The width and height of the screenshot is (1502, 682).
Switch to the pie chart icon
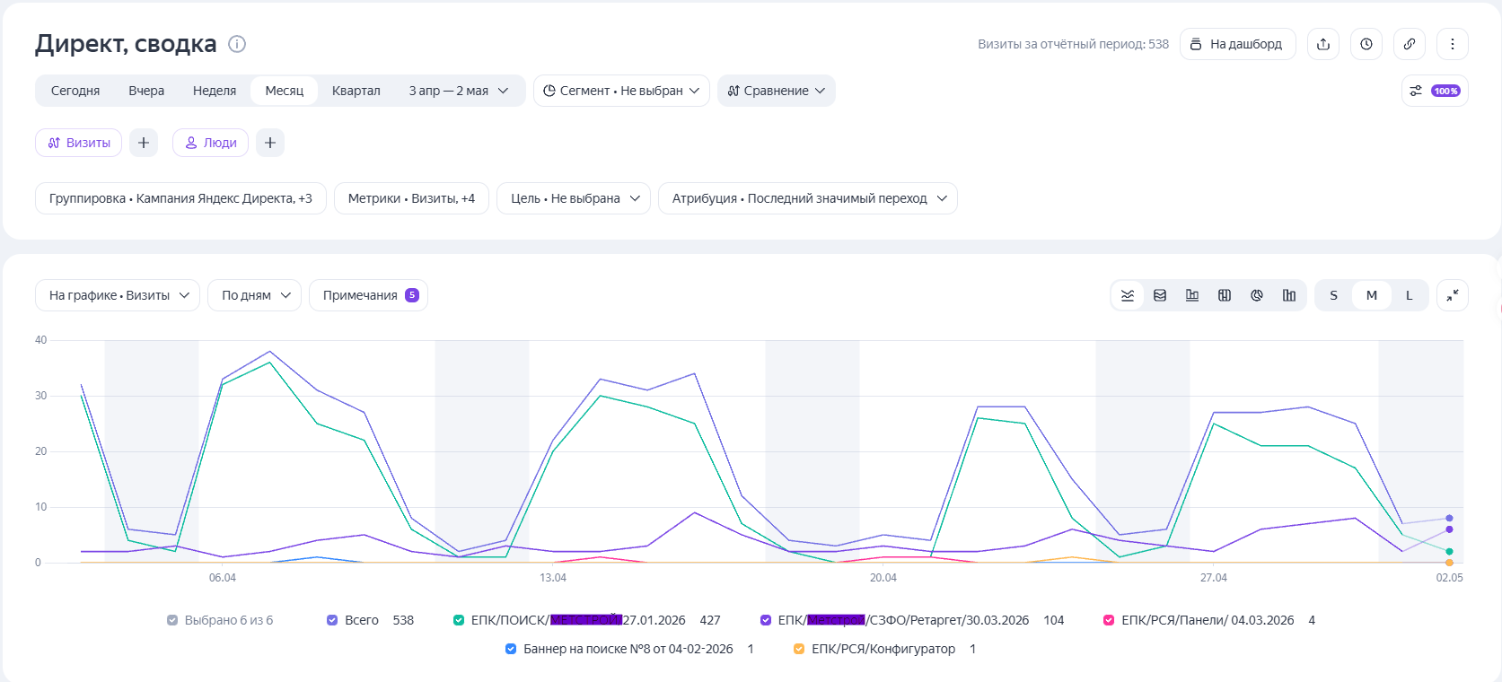point(1257,295)
